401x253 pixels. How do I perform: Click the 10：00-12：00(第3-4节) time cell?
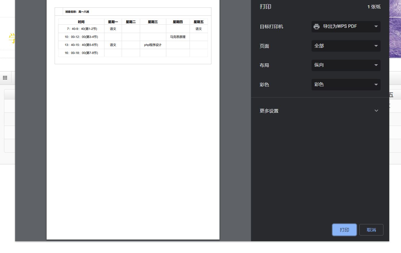click(x=81, y=37)
